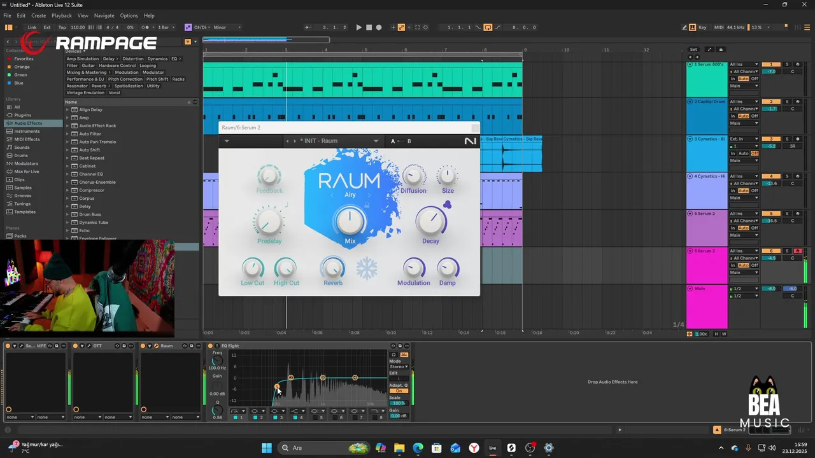Show Raum plug-in window via wrench icon
This screenshot has height=458, width=815.
[x=156, y=346]
